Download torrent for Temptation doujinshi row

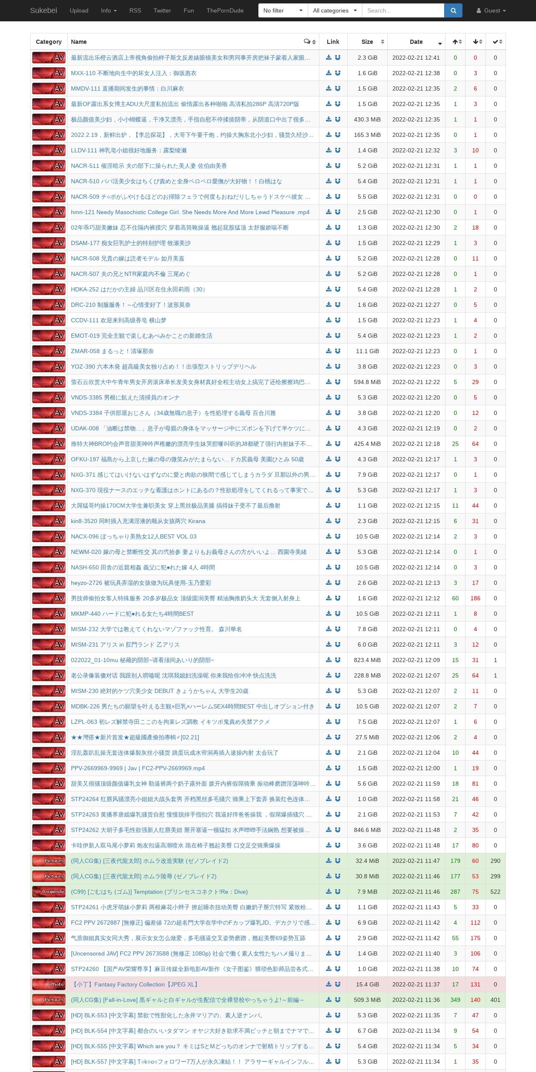(x=329, y=892)
